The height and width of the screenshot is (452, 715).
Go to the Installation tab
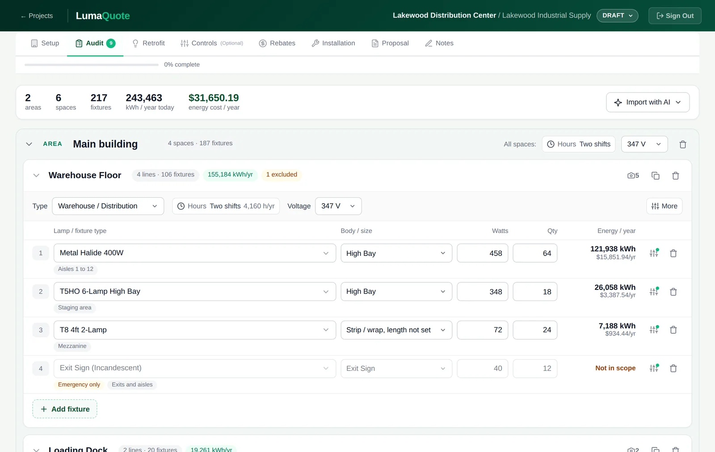click(x=333, y=43)
